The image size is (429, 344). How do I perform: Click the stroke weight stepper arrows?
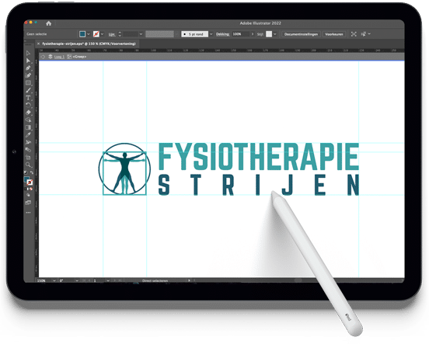point(120,34)
